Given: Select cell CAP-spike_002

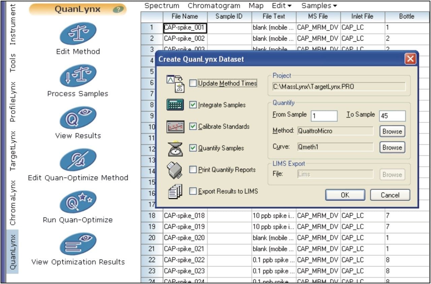Looking at the screenshot, I should 185,39.
